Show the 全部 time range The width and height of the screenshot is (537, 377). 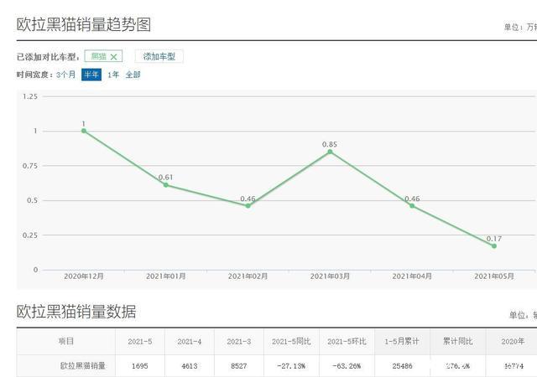pos(133,75)
